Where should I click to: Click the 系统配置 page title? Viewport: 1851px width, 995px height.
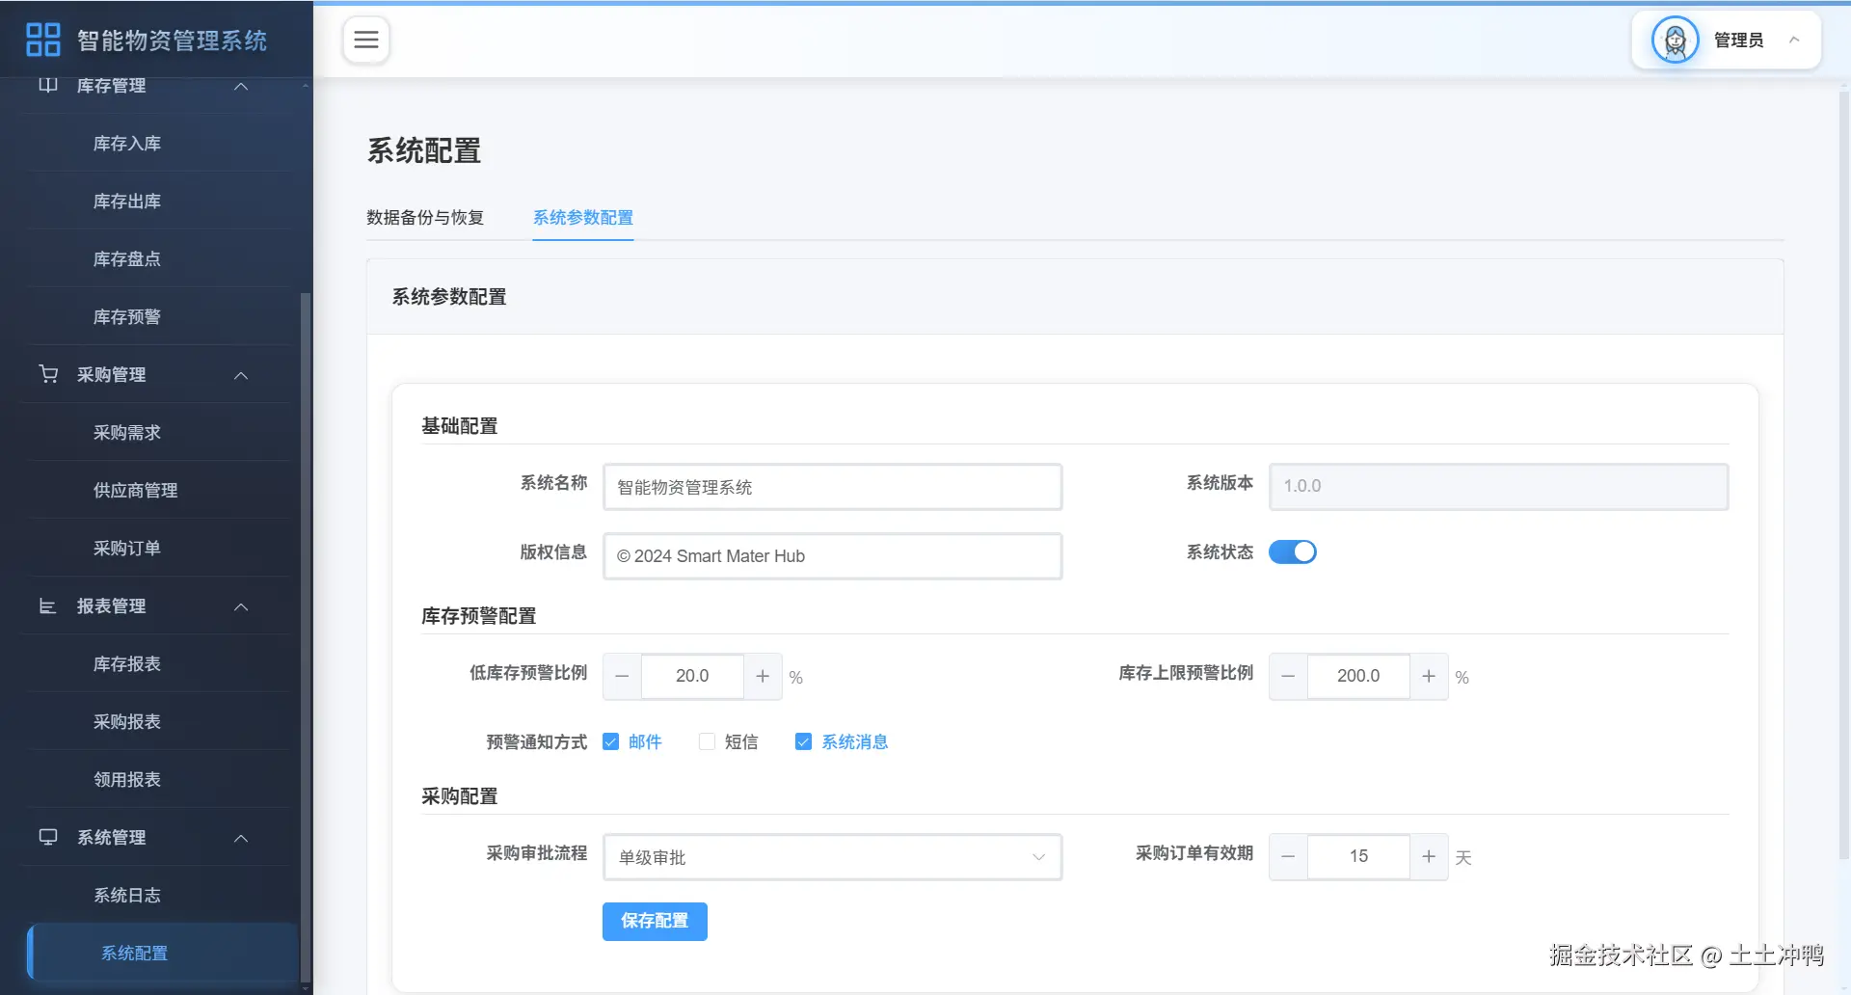coord(424,150)
